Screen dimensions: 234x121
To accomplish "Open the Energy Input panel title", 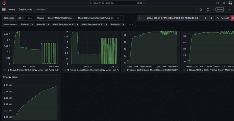I will [x=11, y=77].
